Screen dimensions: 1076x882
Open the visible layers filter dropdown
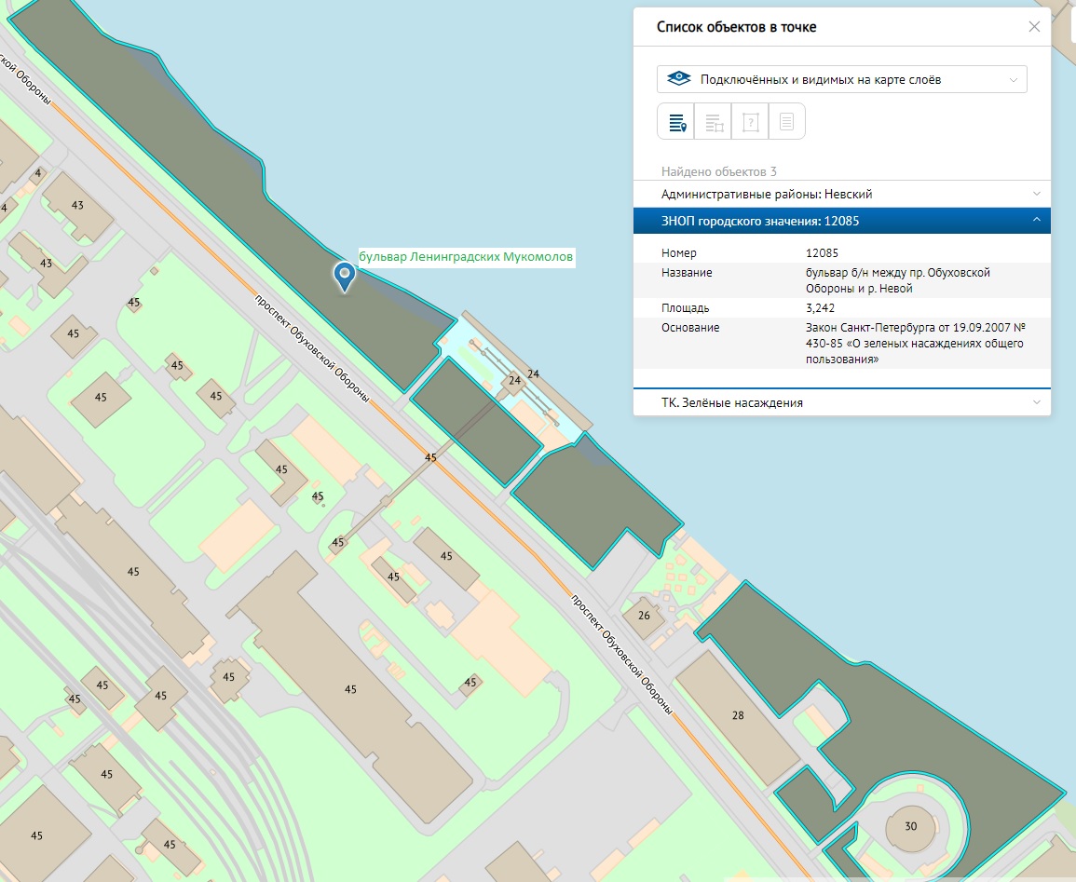click(x=841, y=79)
